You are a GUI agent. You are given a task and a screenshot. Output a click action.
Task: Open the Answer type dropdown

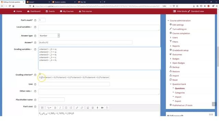pos(49,36)
